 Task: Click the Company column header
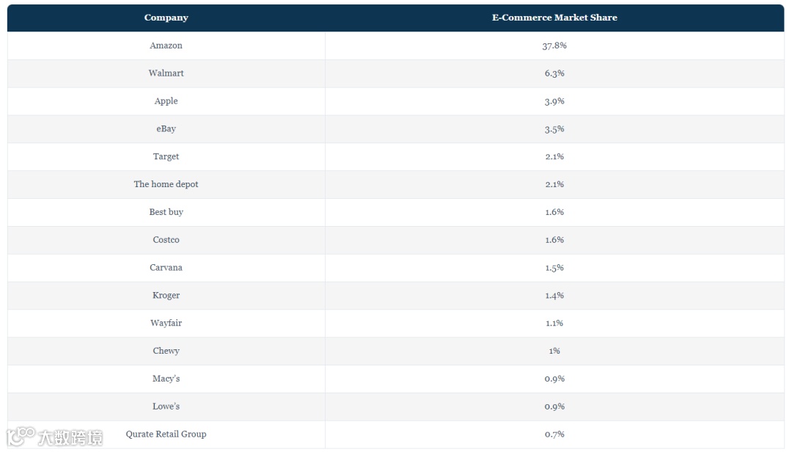click(166, 18)
